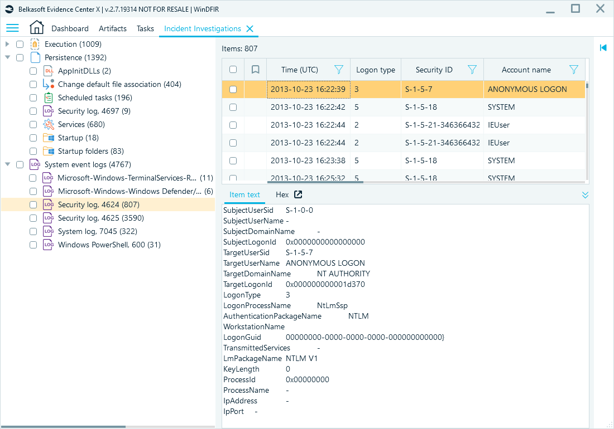
Task: Filter by Time (UTC) column
Action: 339,70
